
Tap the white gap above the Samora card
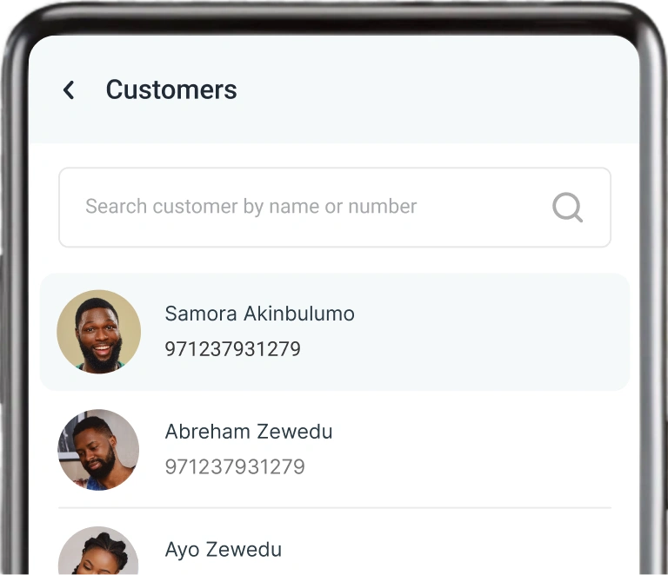click(x=335, y=261)
